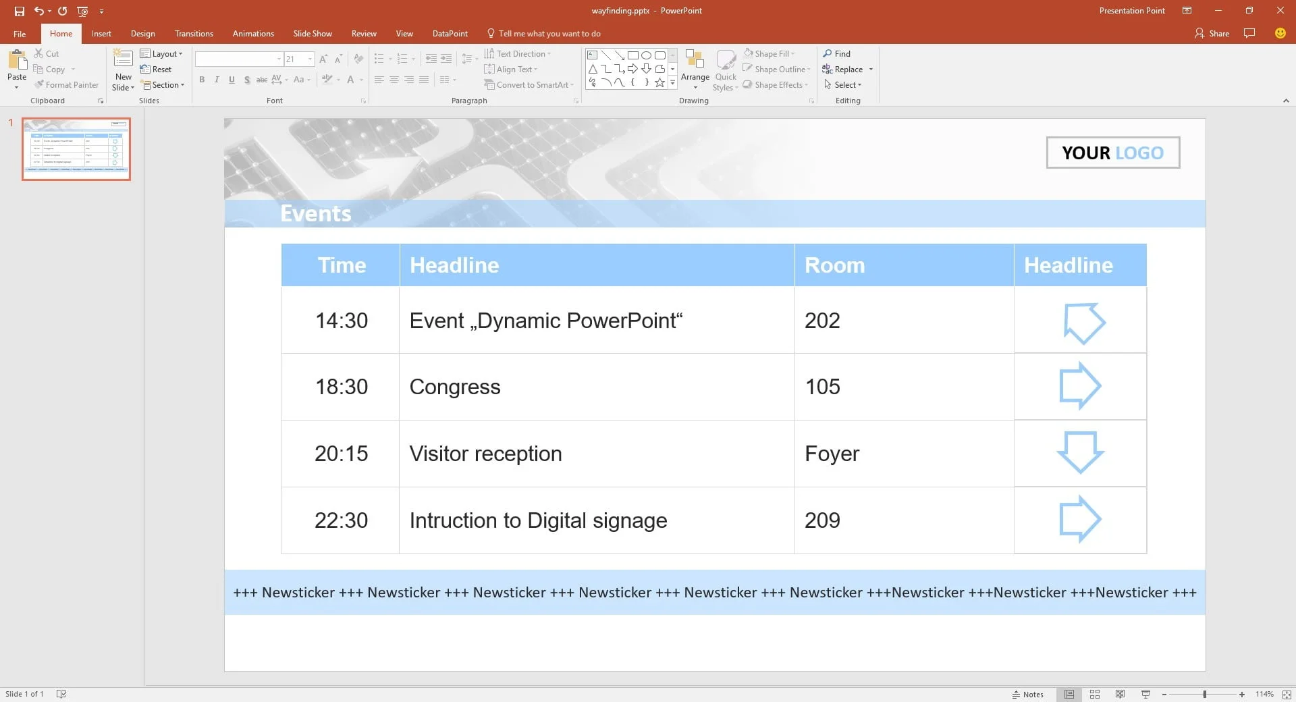The width and height of the screenshot is (1296, 702).
Task: Click the Notes button in status bar
Action: tap(1027, 695)
